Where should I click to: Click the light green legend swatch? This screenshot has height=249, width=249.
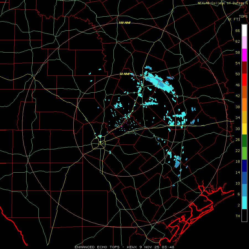pos(244,153)
